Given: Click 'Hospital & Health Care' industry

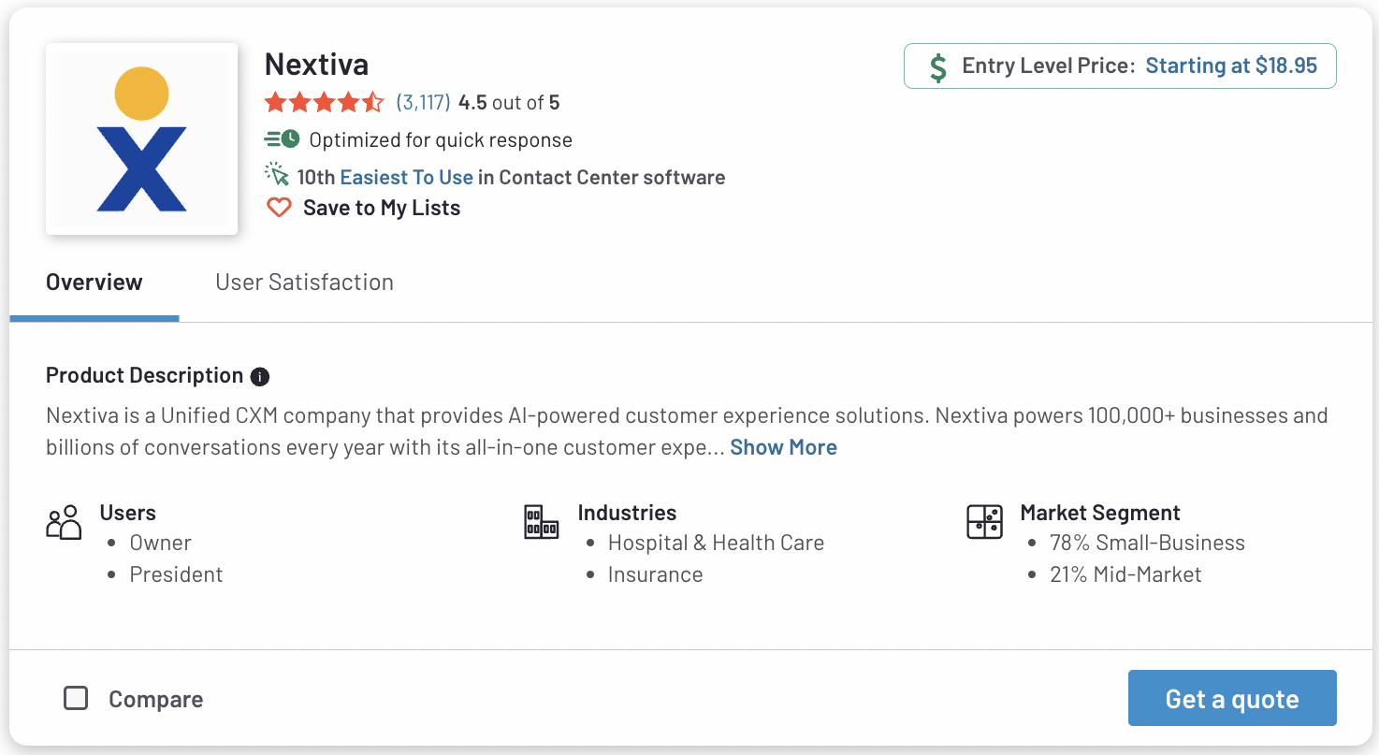Looking at the screenshot, I should point(716,543).
